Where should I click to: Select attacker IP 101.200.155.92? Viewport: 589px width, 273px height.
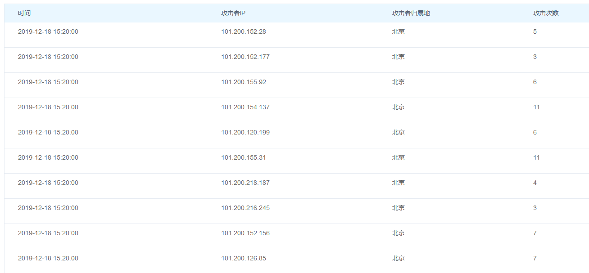coord(243,82)
